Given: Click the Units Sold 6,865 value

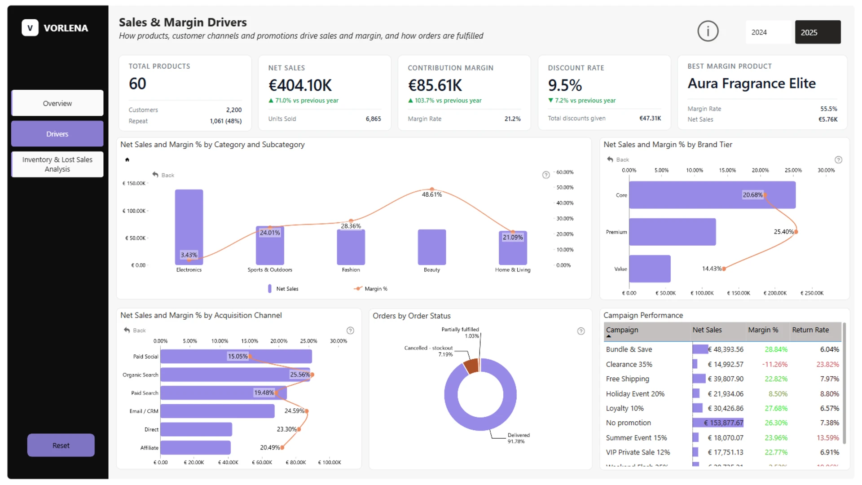Looking at the screenshot, I should tap(373, 119).
